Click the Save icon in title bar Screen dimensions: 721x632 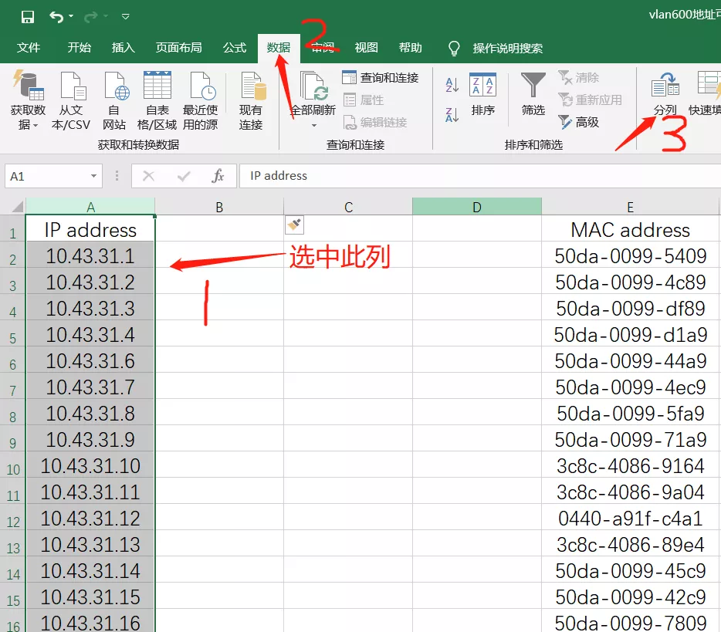pos(28,16)
